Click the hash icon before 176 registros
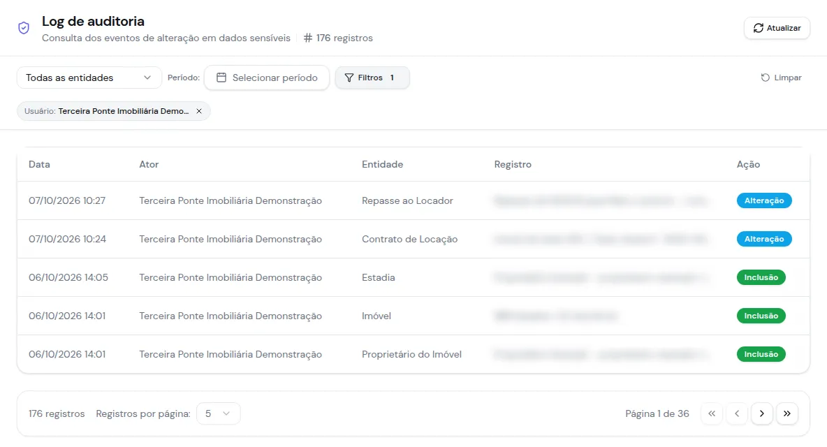The height and width of the screenshot is (447, 827). click(308, 38)
